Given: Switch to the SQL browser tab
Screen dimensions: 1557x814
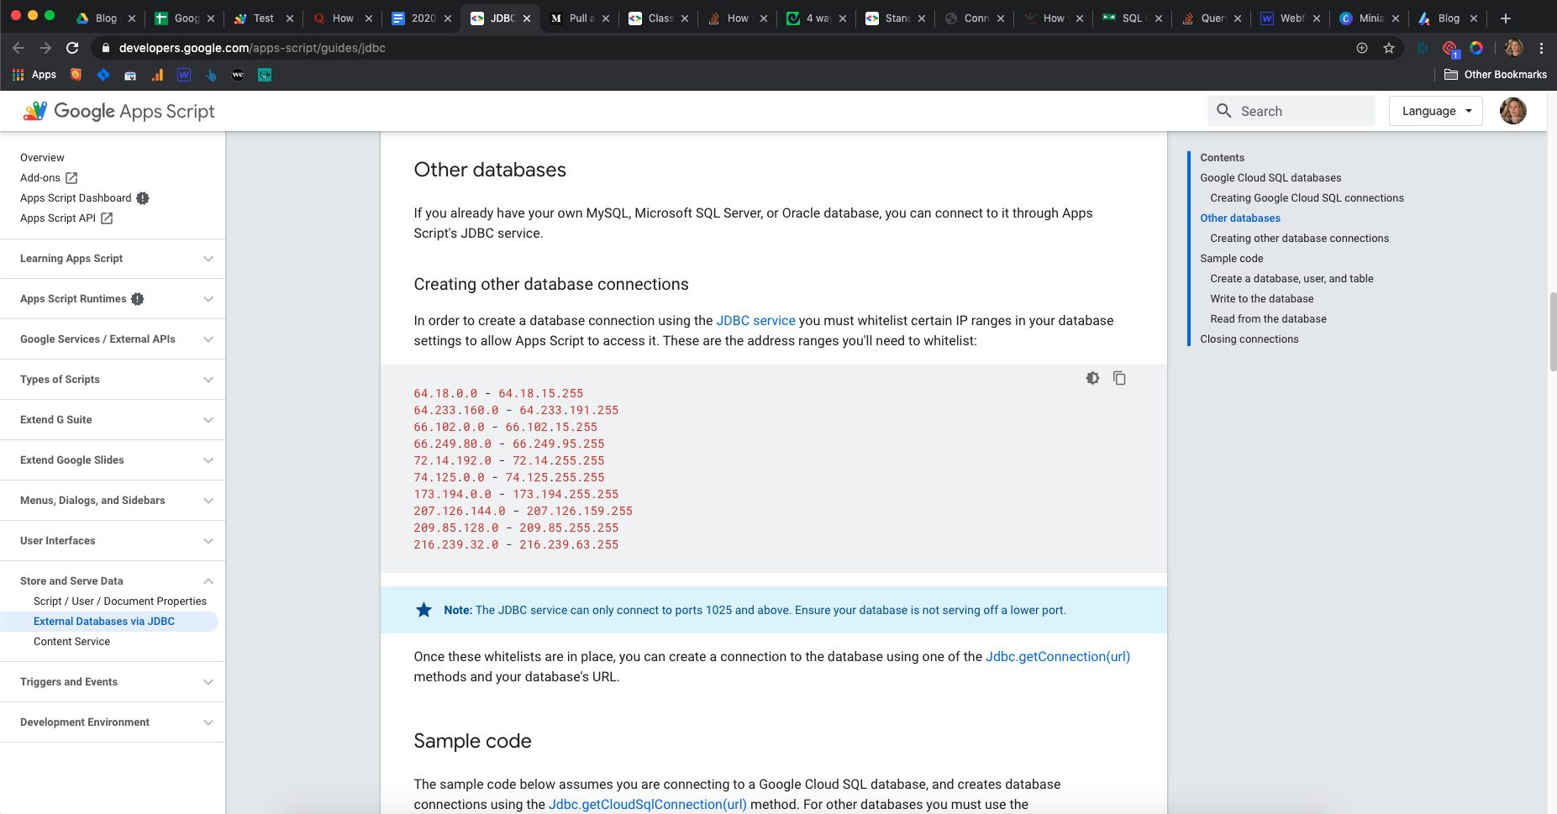Looking at the screenshot, I should 1130,18.
